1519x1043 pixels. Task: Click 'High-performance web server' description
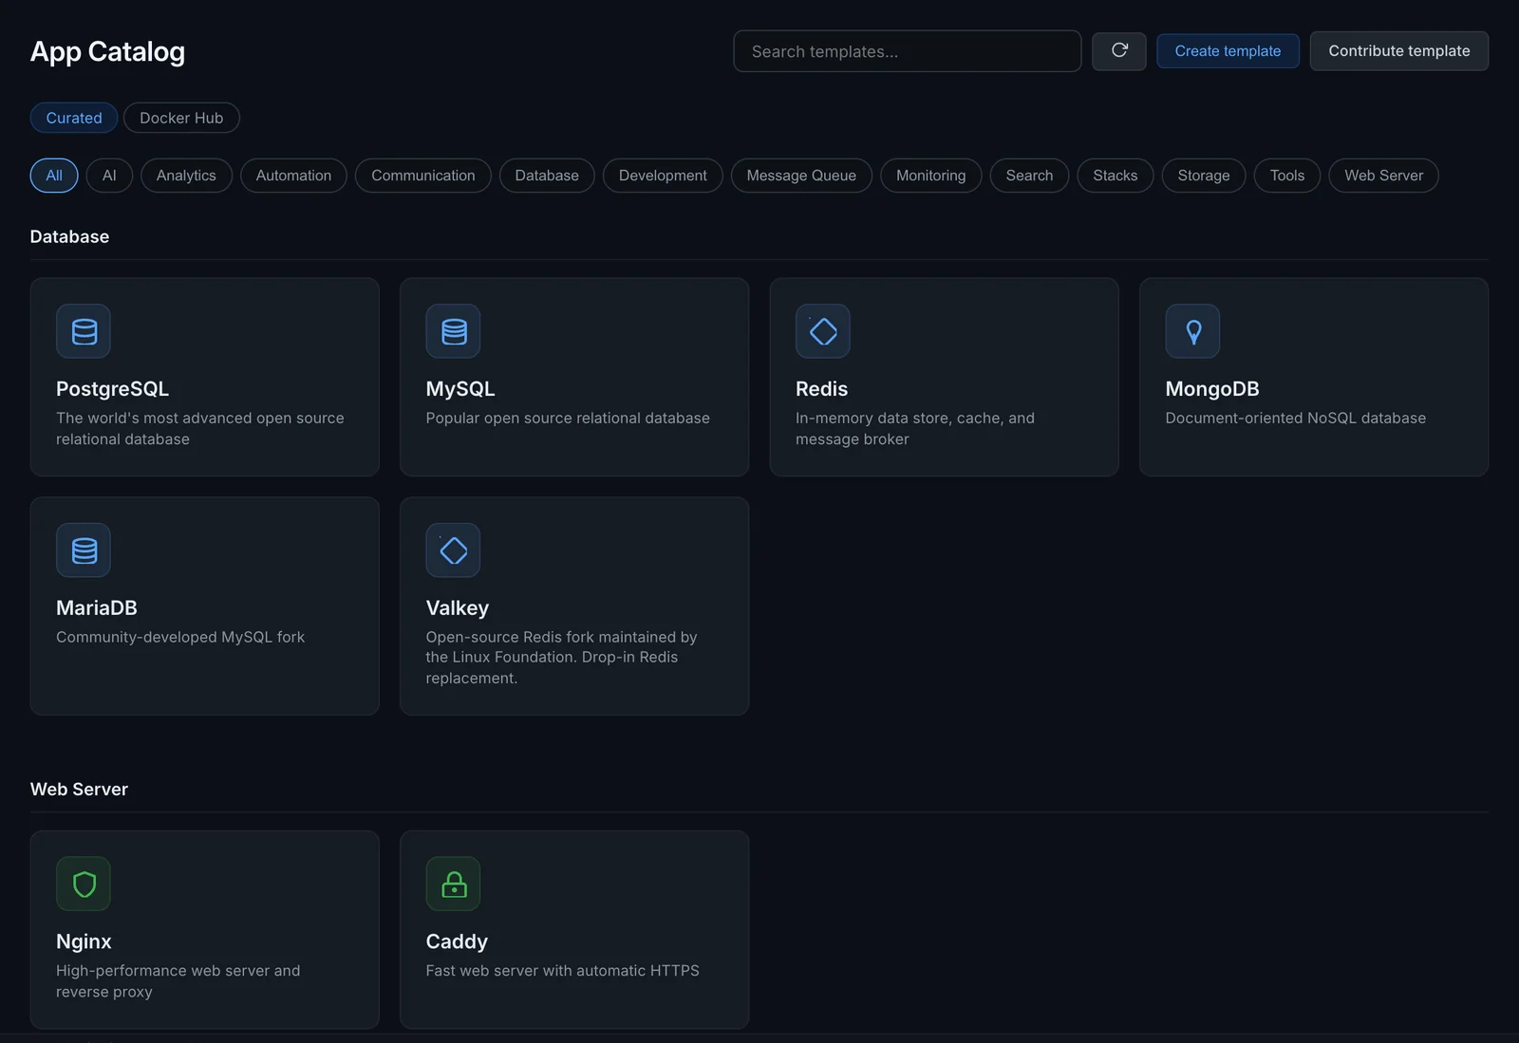coord(178,981)
